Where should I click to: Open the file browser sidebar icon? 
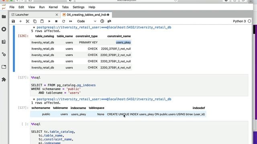coord(4,17)
